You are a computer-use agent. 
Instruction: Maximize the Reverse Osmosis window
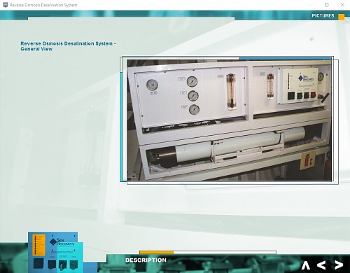coord(327,5)
